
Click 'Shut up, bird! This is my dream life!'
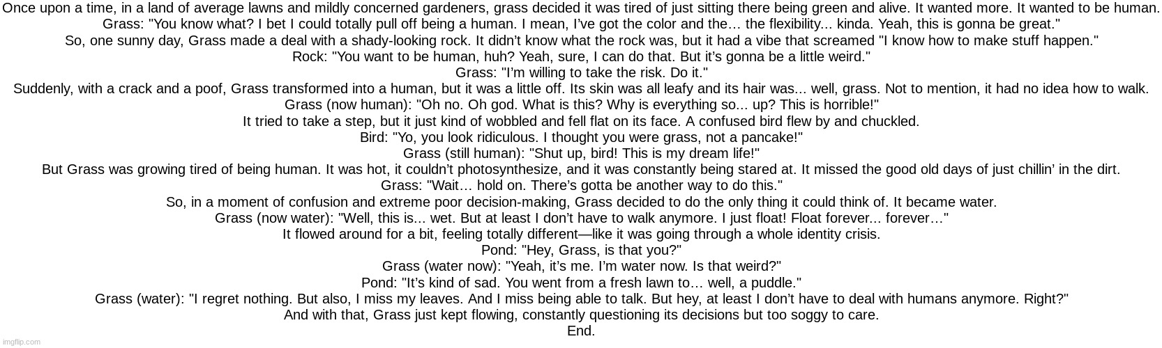click(581, 154)
